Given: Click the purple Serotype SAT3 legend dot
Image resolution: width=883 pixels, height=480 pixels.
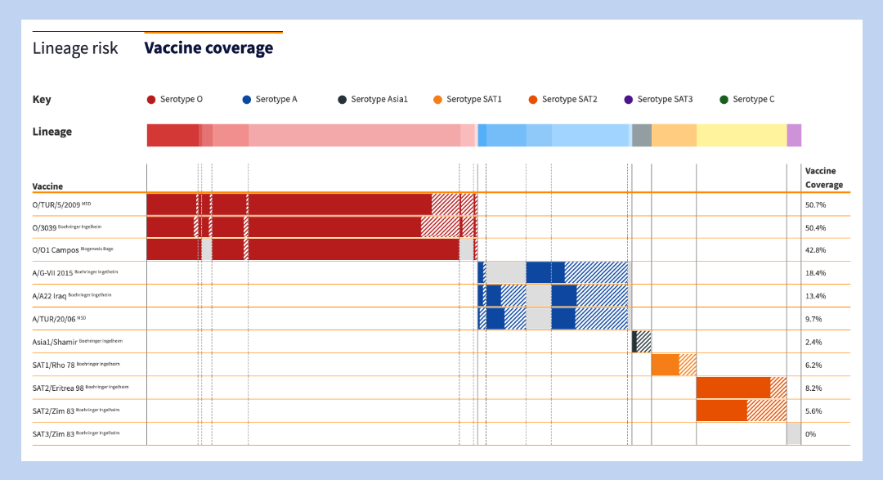Looking at the screenshot, I should 629,100.
